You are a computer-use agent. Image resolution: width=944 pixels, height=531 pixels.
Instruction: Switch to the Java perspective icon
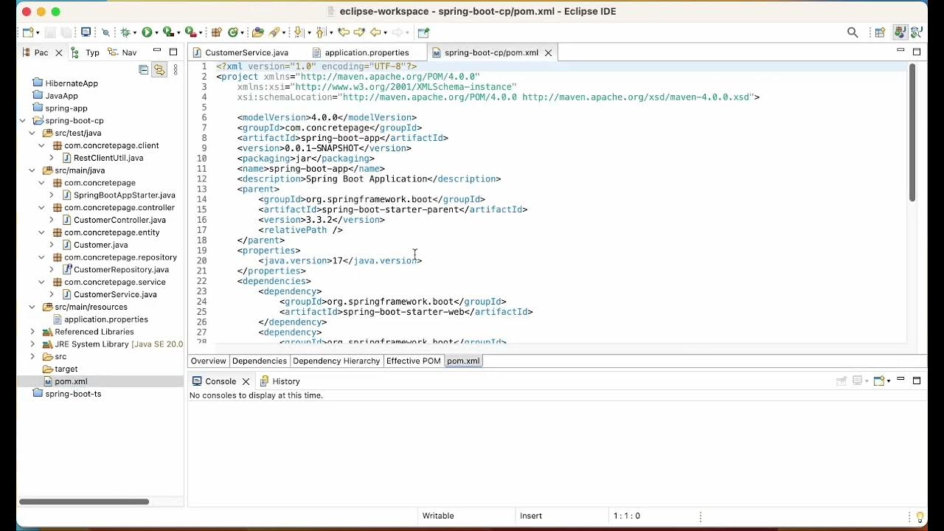click(x=900, y=32)
